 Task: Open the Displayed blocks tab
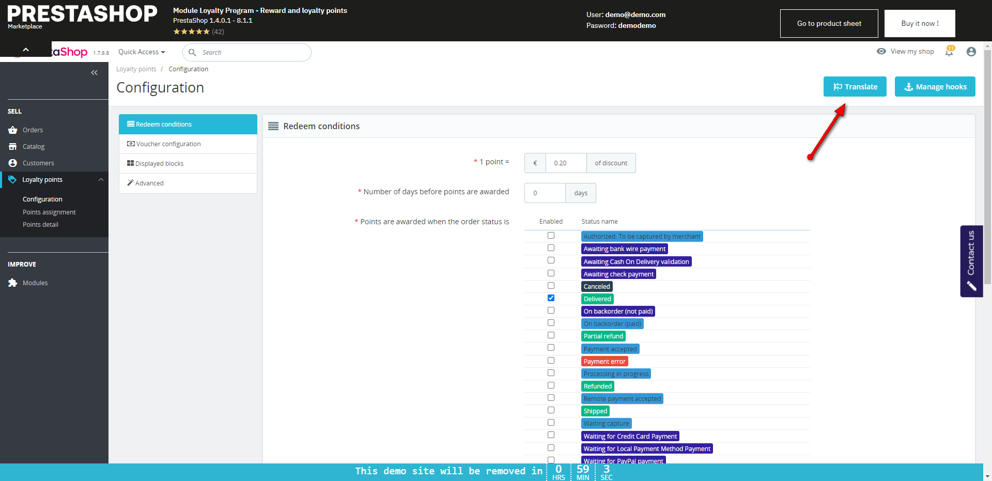click(188, 164)
